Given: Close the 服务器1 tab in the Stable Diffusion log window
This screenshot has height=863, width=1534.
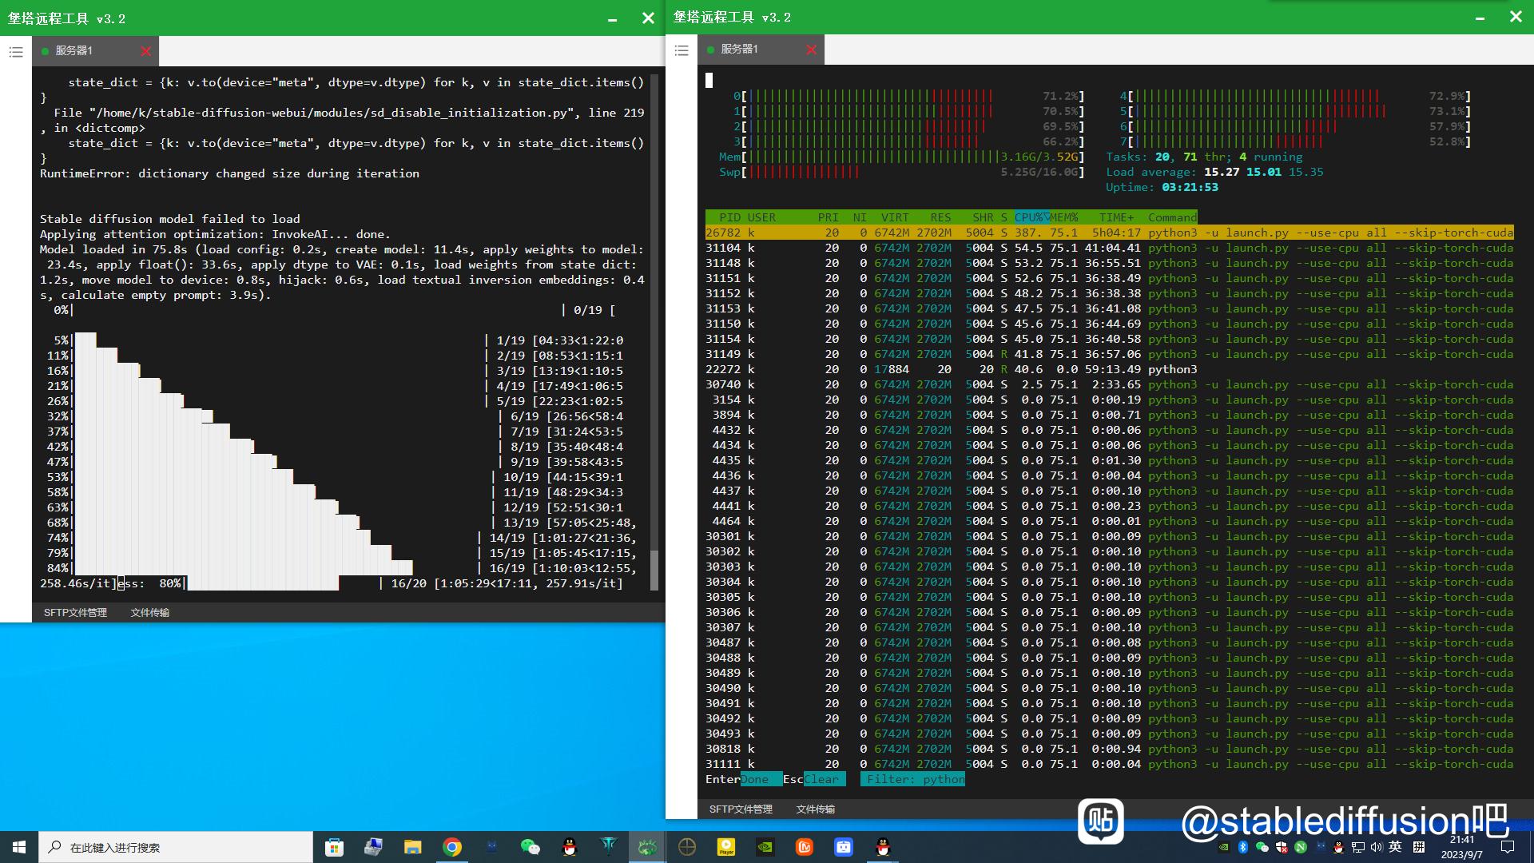Looking at the screenshot, I should [145, 51].
